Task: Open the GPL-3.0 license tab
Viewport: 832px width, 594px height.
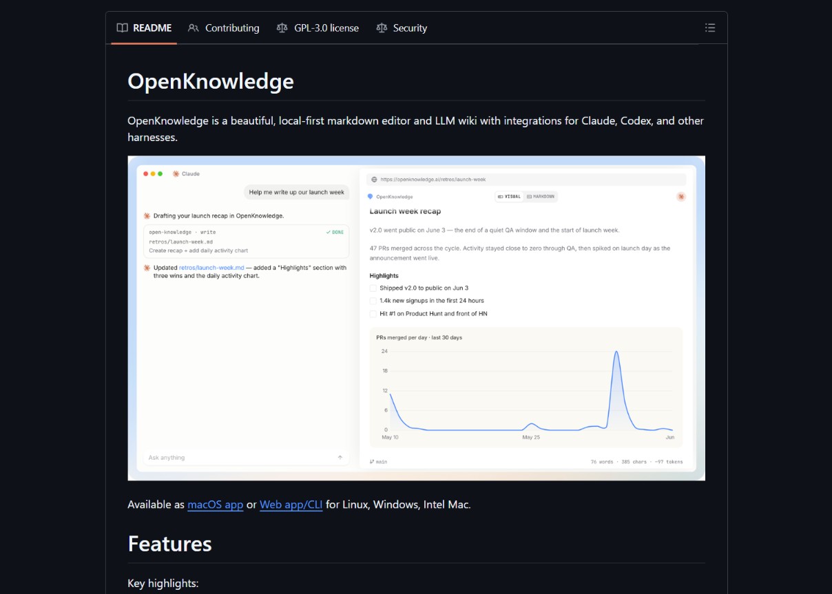Action: coord(318,28)
